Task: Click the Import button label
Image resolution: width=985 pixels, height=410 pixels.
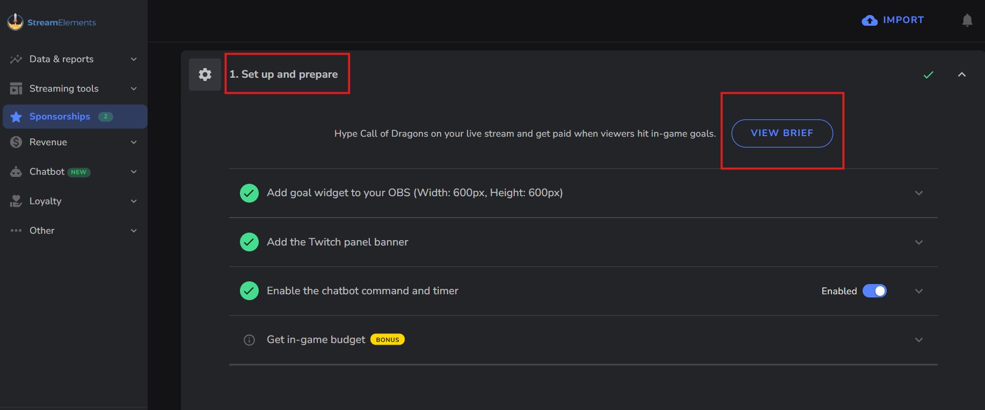Action: [x=903, y=20]
